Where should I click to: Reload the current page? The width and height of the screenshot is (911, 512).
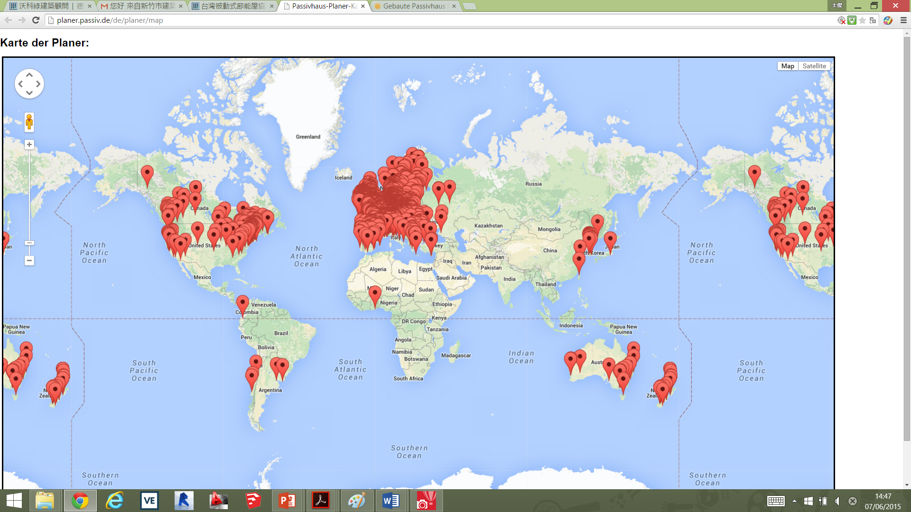click(36, 20)
